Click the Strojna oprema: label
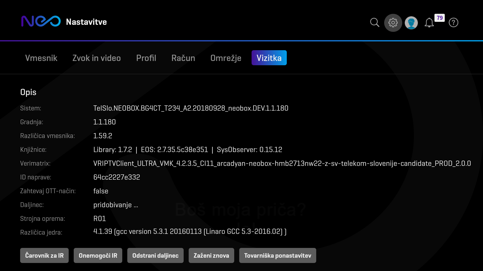483x271 pixels. click(x=43, y=219)
